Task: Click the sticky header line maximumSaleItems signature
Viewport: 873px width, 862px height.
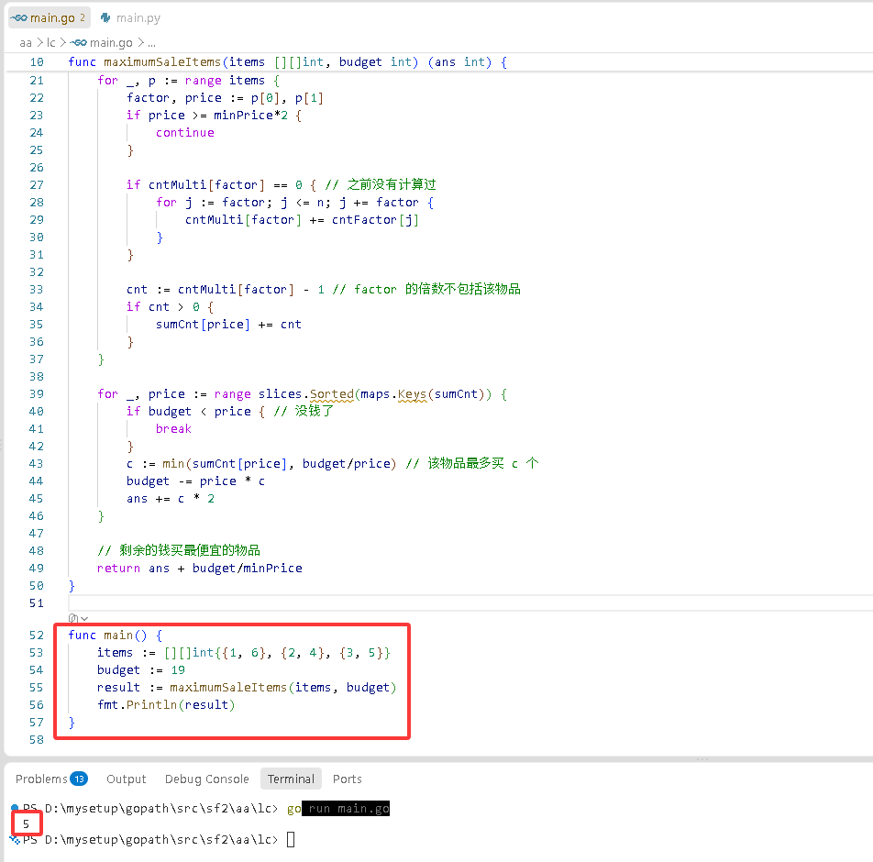Action: pos(287,61)
